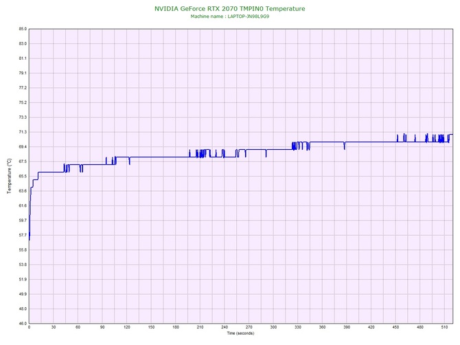
Task: Click the 79.1 y-axis tick label
Action: 23,73
